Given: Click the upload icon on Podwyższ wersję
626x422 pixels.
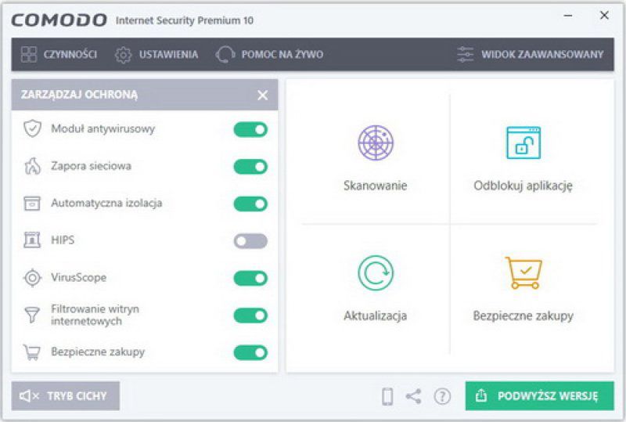Looking at the screenshot, I should pos(481,395).
